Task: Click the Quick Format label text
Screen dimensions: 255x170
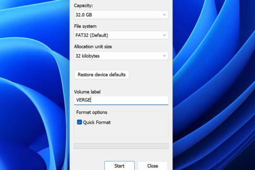Action: pos(97,122)
